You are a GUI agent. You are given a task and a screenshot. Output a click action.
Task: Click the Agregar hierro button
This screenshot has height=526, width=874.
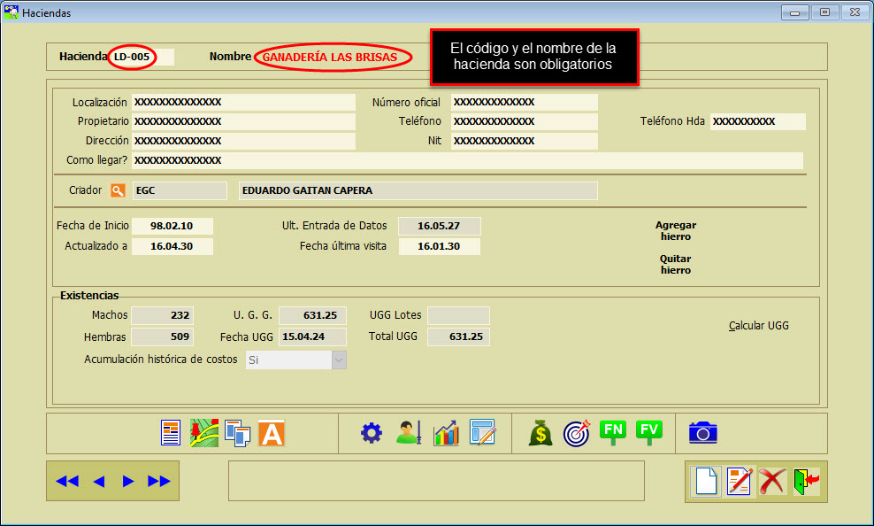point(677,231)
